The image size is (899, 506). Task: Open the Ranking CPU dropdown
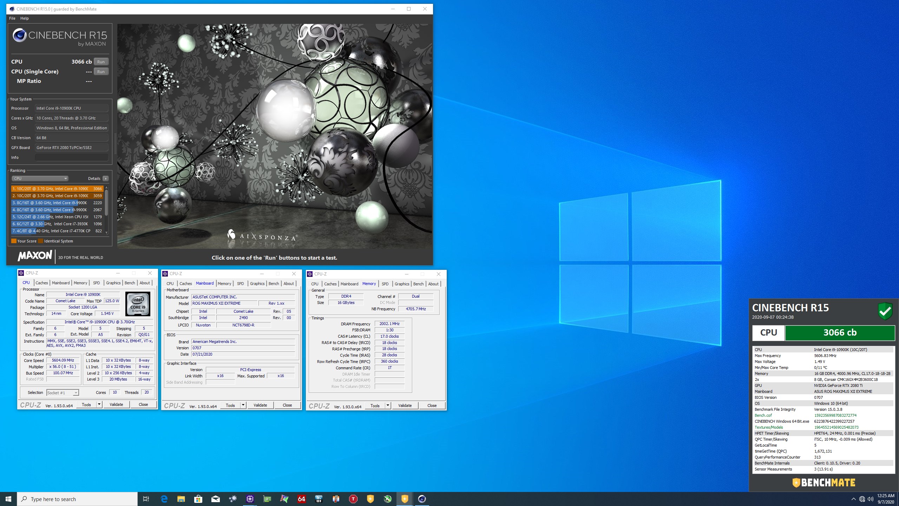click(40, 179)
